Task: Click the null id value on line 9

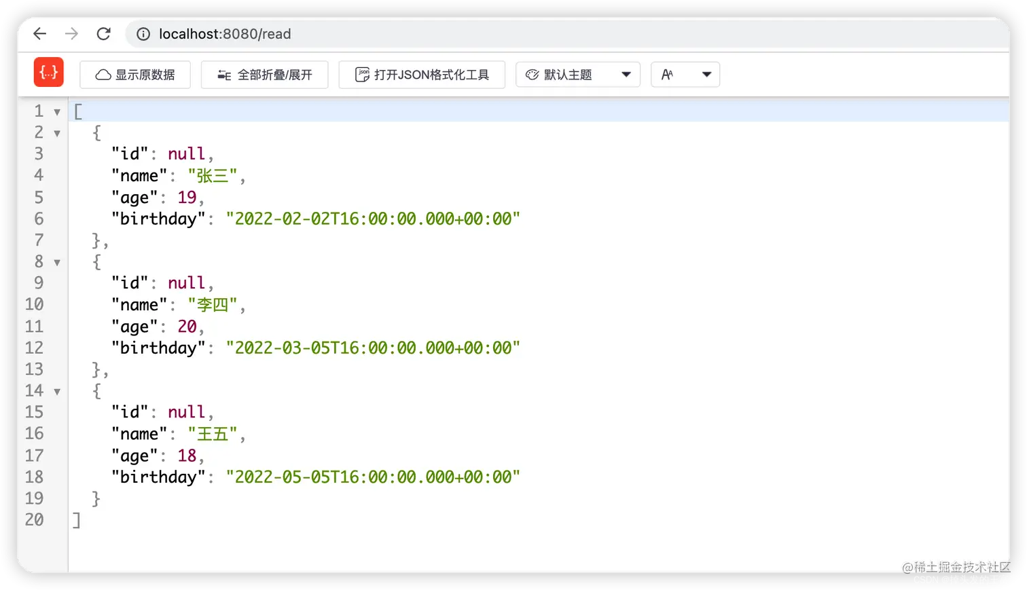Action: click(187, 283)
